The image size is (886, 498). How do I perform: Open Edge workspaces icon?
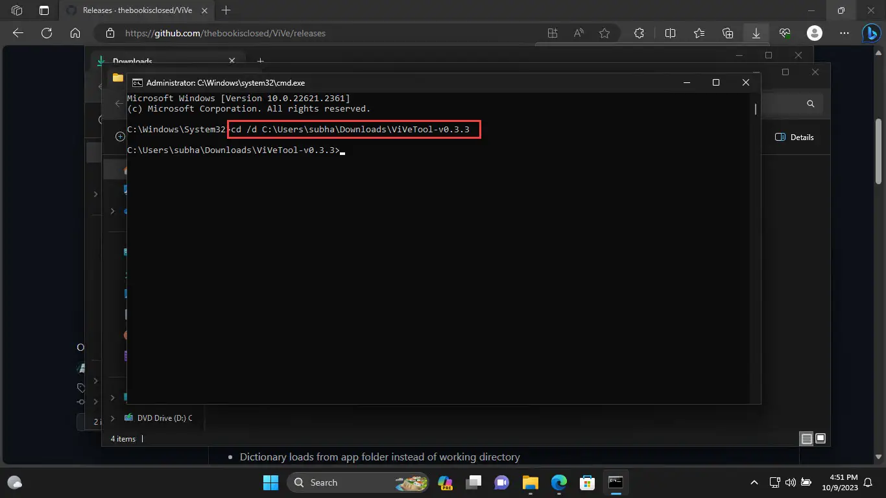[18, 10]
